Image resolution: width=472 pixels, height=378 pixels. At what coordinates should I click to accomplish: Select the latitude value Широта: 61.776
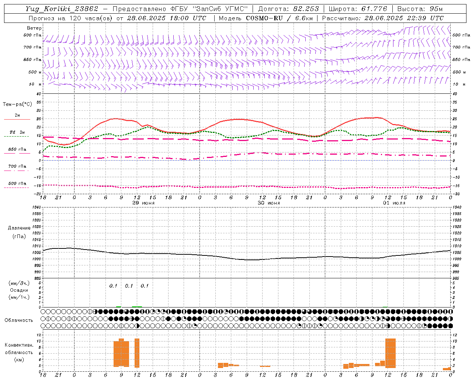(358, 9)
